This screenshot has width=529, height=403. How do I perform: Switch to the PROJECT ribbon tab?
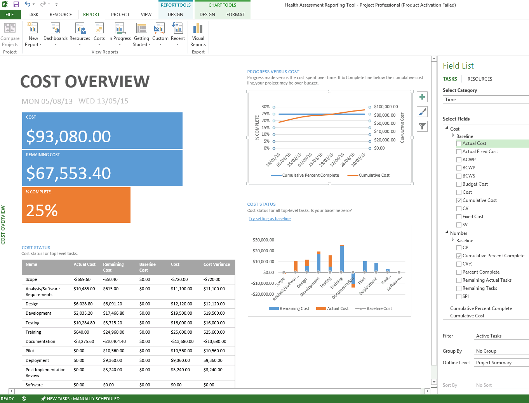(120, 14)
